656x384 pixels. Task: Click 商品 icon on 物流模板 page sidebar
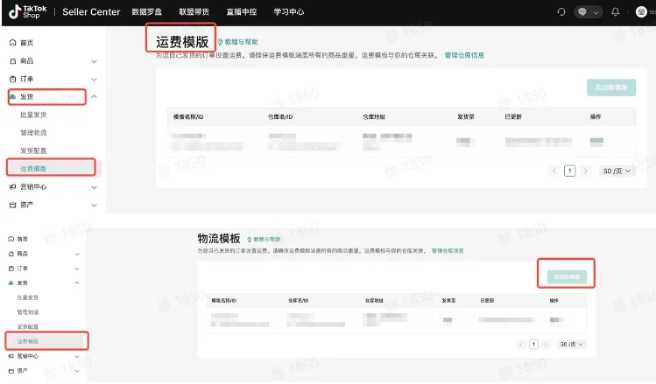(11, 254)
